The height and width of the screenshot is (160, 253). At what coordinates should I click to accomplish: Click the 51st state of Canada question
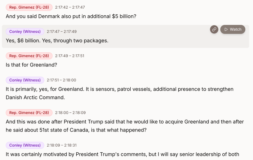[125, 126]
